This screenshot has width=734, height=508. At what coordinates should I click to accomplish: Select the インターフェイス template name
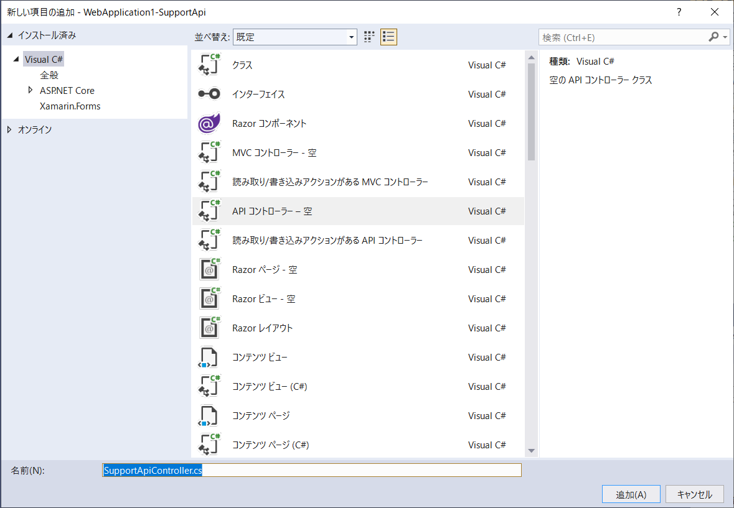pos(258,94)
